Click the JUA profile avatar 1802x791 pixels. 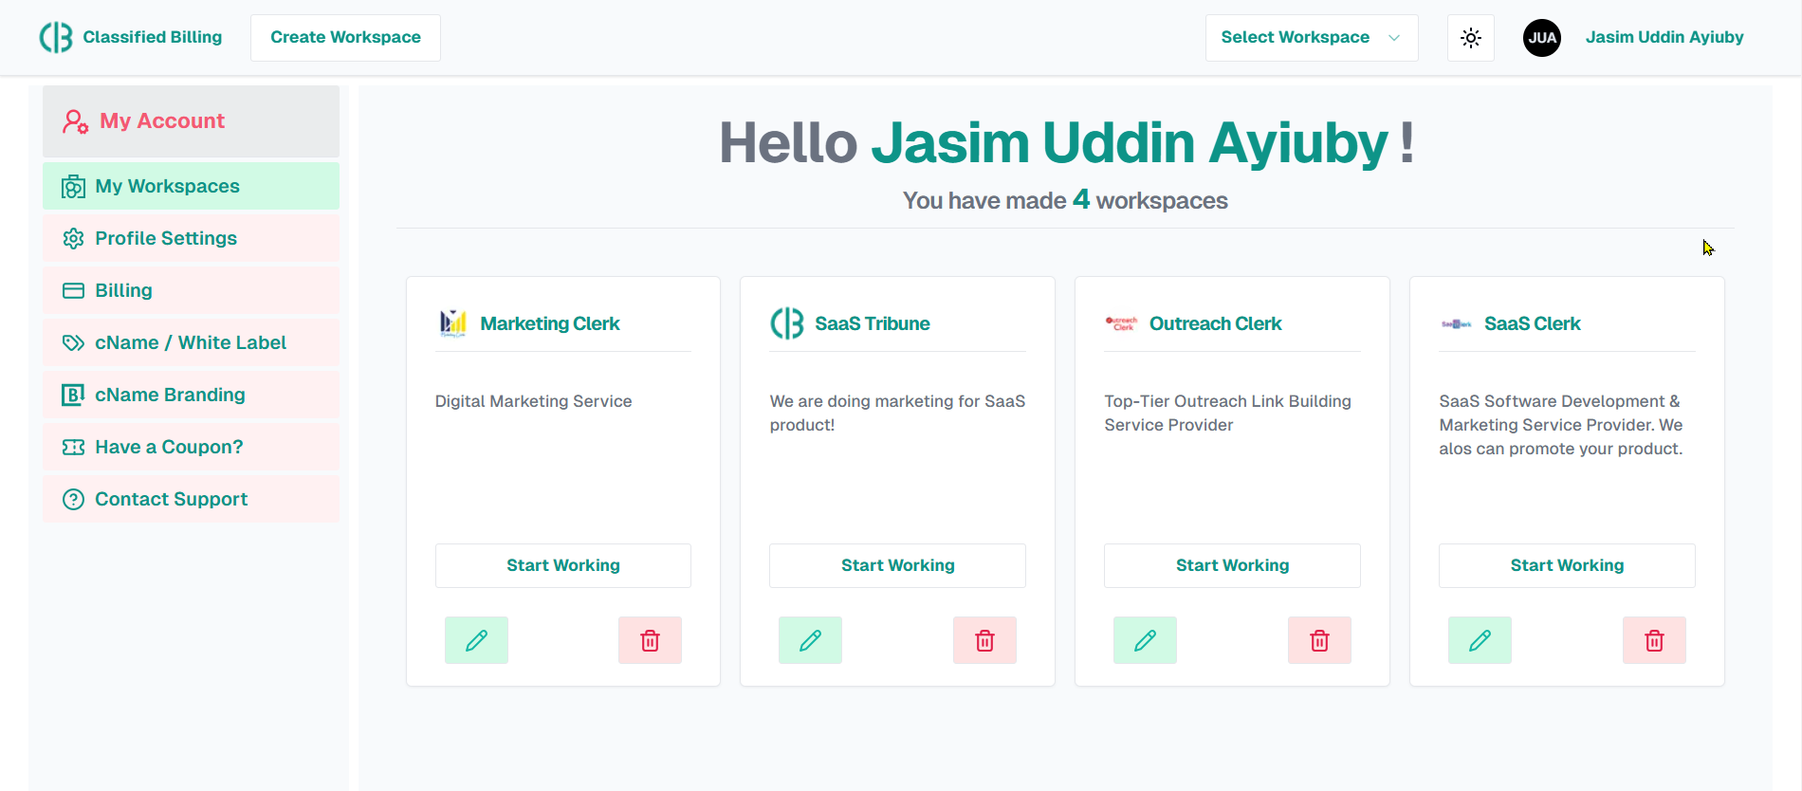click(x=1542, y=38)
